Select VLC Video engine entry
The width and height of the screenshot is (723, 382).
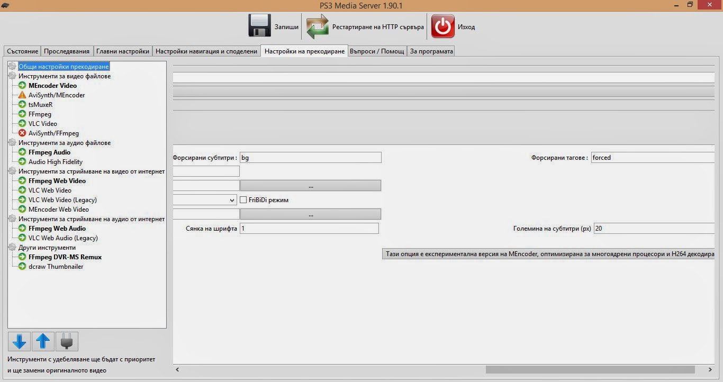[43, 124]
